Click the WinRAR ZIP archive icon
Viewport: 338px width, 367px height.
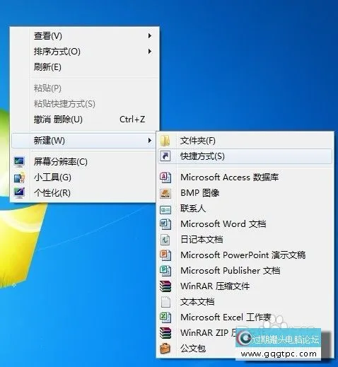click(x=165, y=333)
